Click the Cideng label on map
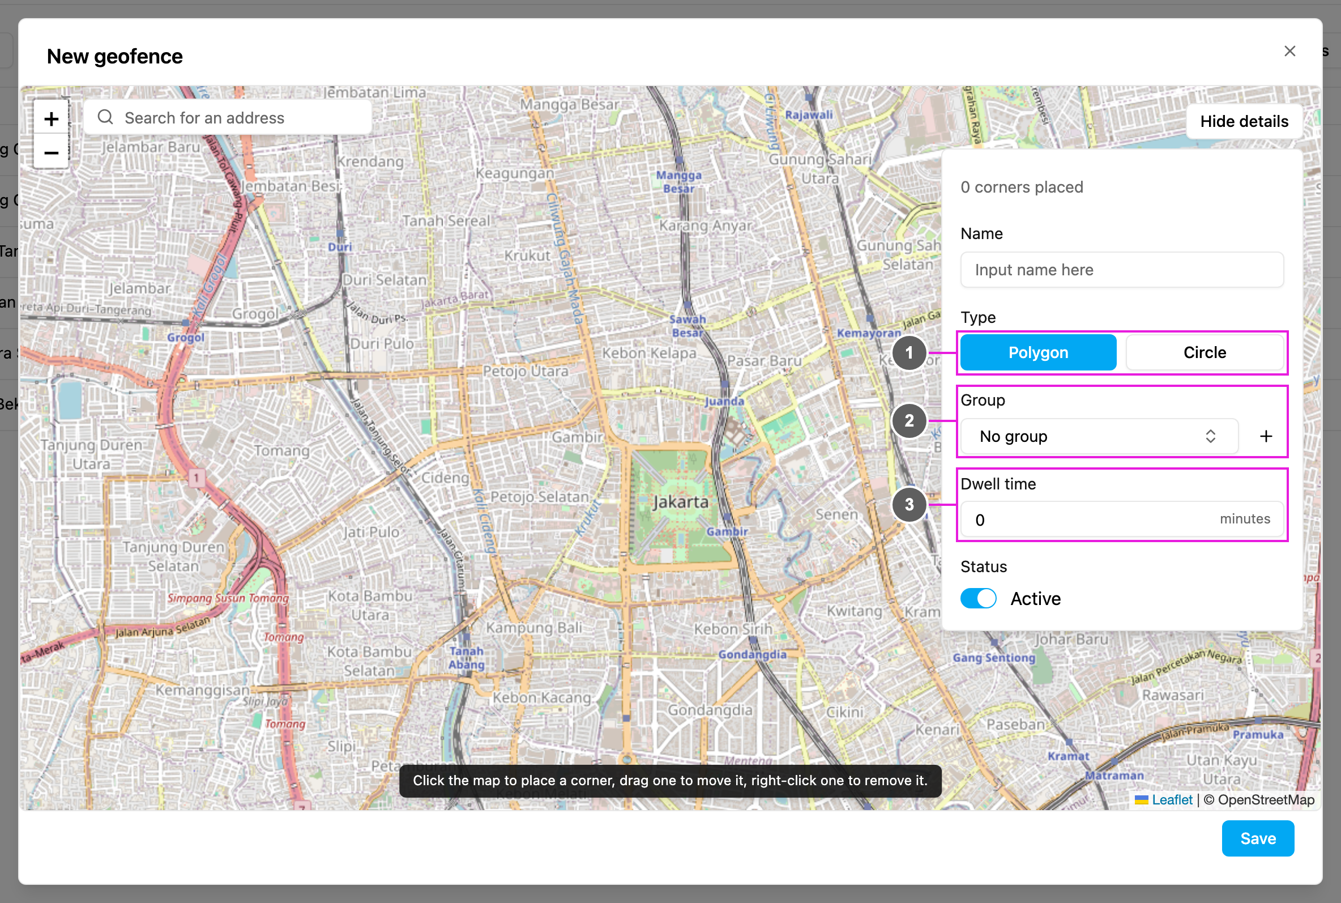The height and width of the screenshot is (903, 1341). pyautogui.click(x=445, y=478)
